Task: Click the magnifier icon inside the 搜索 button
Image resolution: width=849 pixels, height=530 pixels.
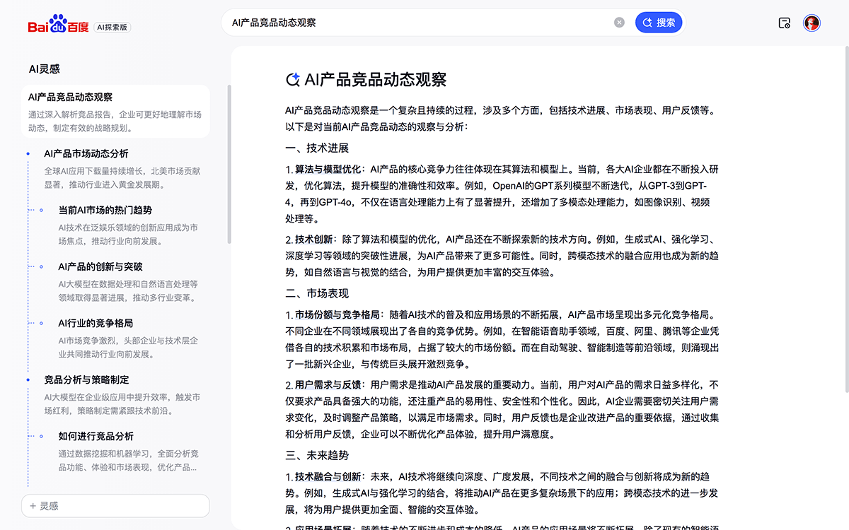Action: [x=647, y=22]
